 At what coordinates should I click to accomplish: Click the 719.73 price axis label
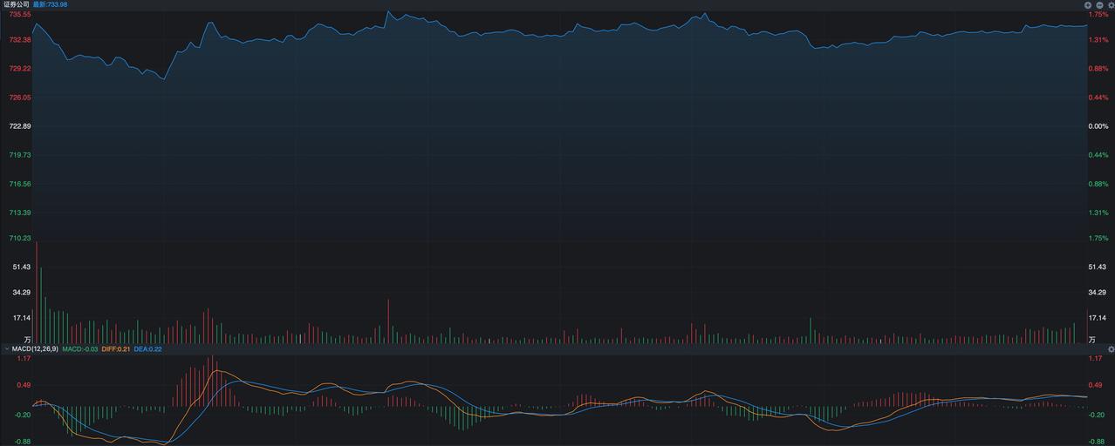point(20,155)
